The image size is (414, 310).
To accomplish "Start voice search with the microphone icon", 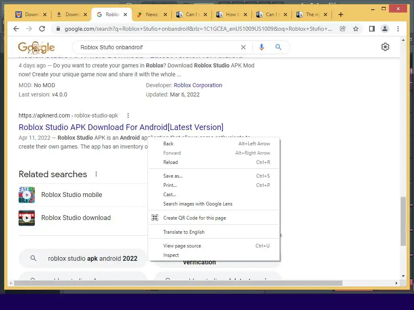I will click(262, 47).
